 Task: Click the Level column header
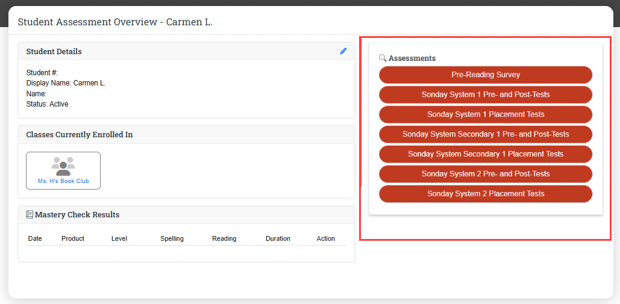click(x=119, y=238)
